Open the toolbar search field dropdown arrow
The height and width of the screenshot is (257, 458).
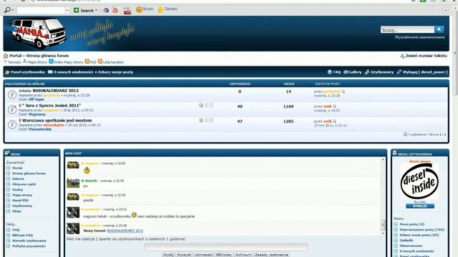(x=67, y=11)
